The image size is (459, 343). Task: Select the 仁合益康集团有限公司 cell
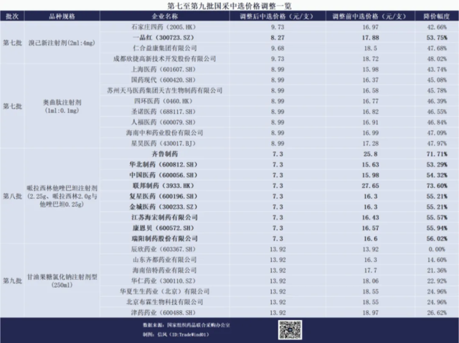pyautogui.click(x=164, y=48)
